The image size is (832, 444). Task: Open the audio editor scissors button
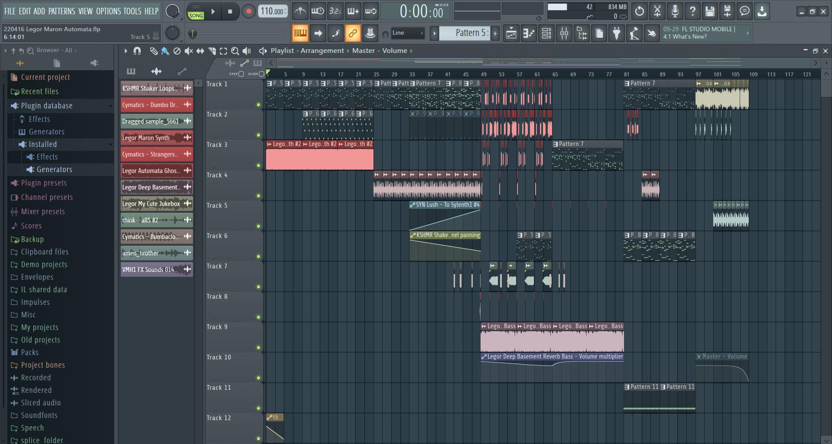click(x=657, y=11)
